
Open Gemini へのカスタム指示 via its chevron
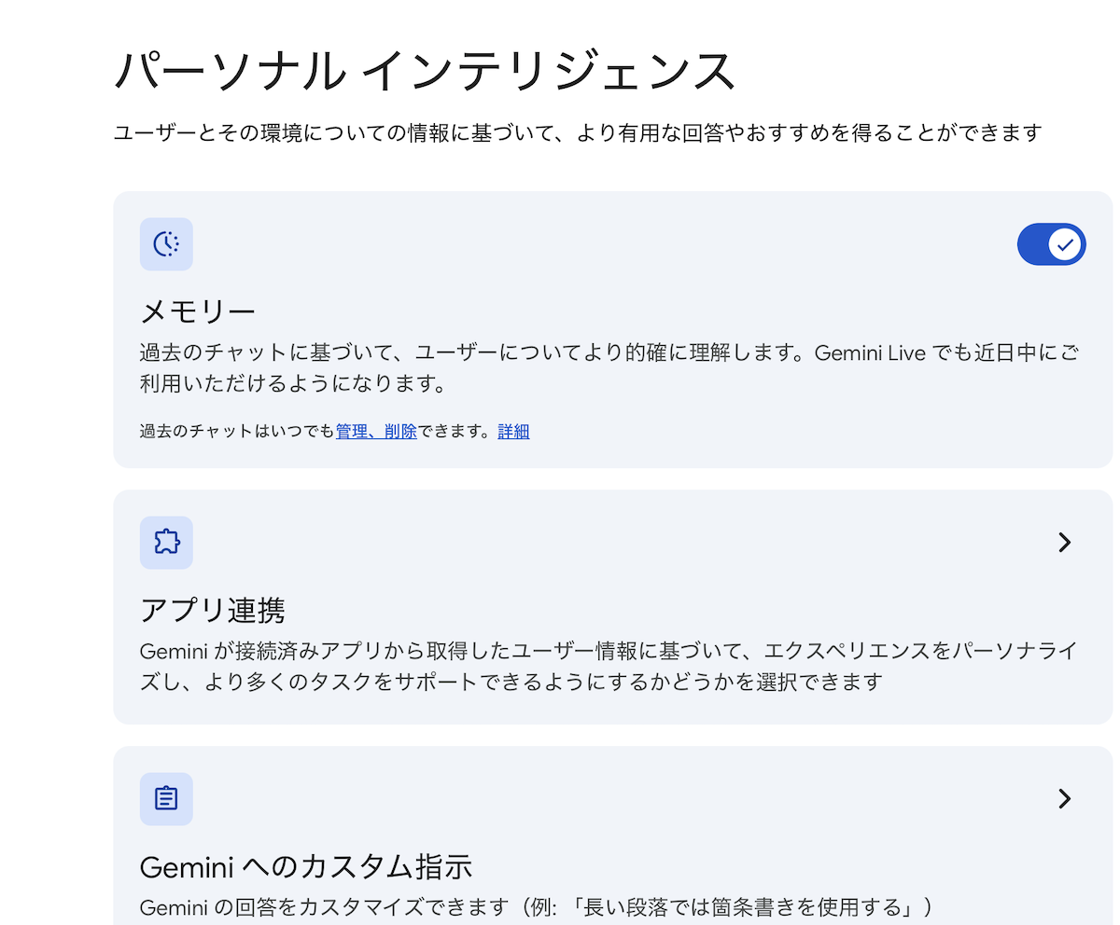1064,799
